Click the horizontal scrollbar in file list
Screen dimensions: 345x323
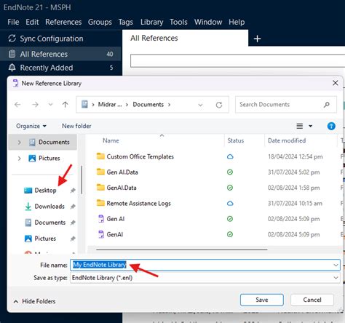pos(182,249)
